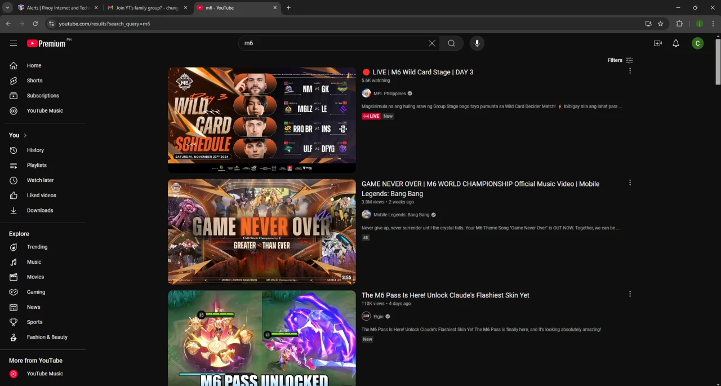Close the m6 - YouTube tab

pyautogui.click(x=275, y=8)
